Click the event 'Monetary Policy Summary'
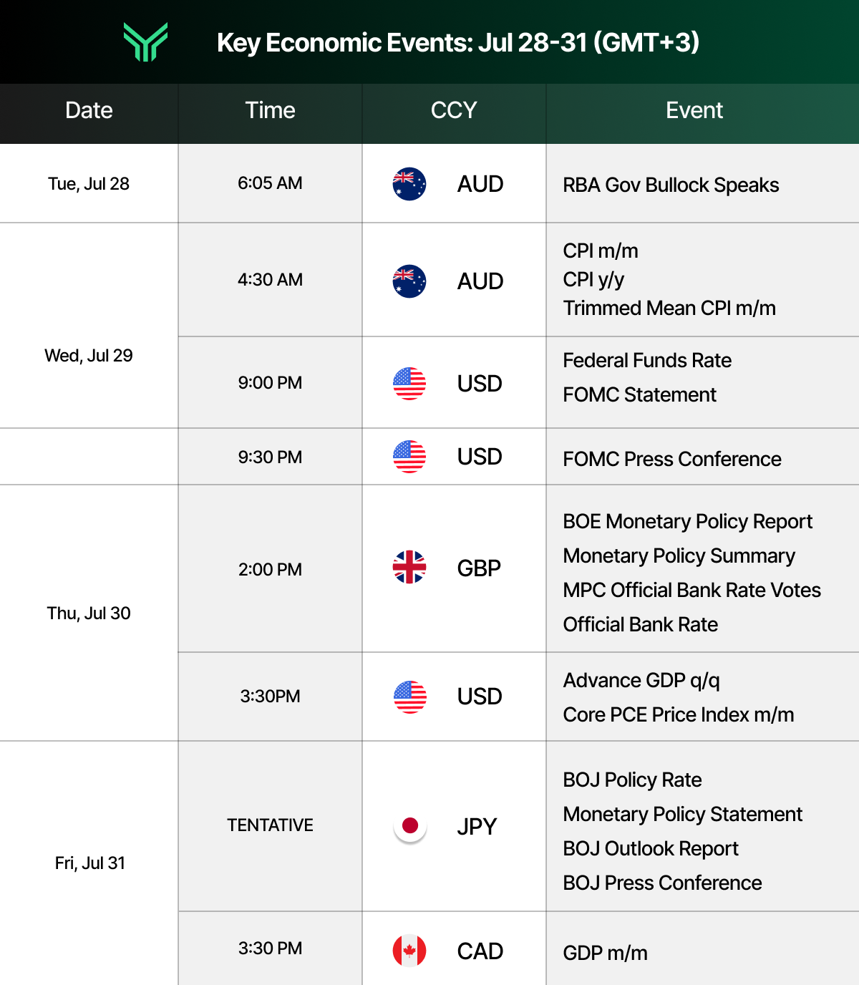 [679, 556]
